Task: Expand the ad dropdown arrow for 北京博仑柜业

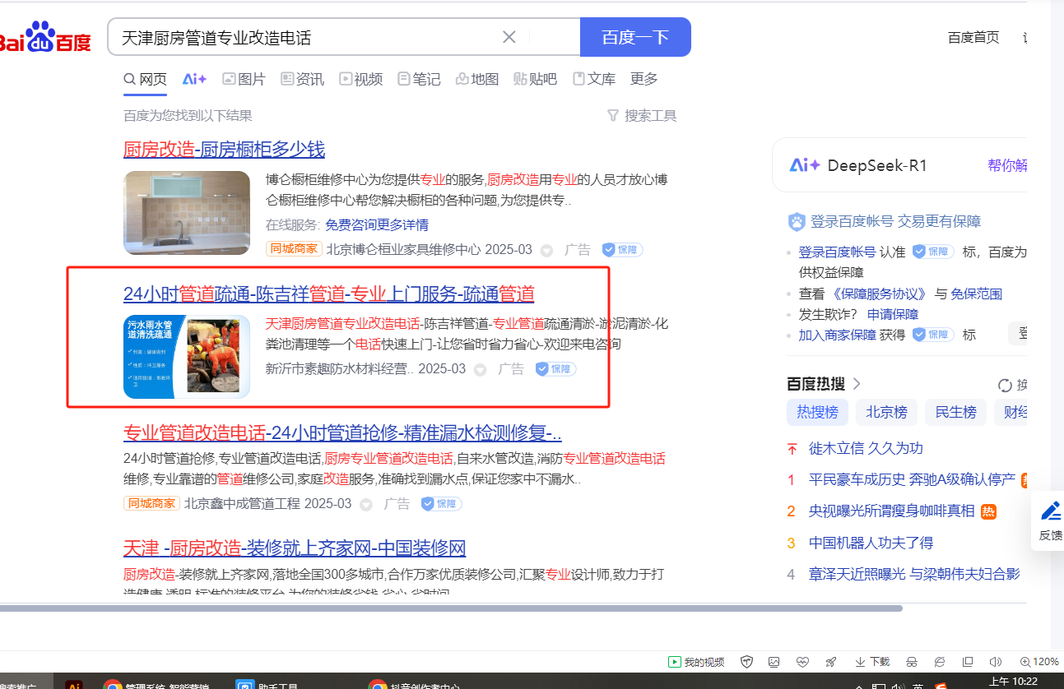Action: (x=546, y=250)
